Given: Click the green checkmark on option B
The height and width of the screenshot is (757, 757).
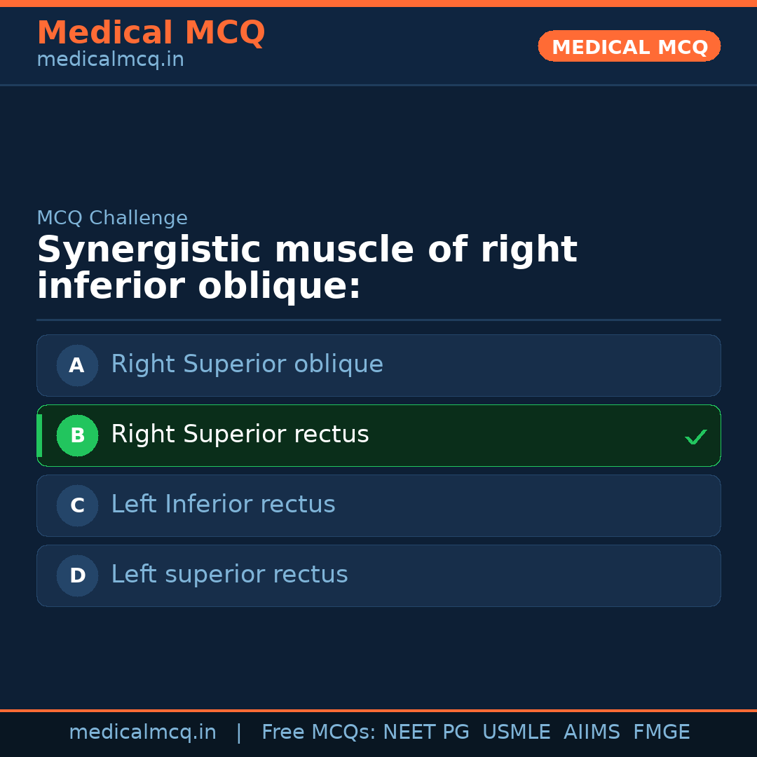Looking at the screenshot, I should click(x=695, y=437).
